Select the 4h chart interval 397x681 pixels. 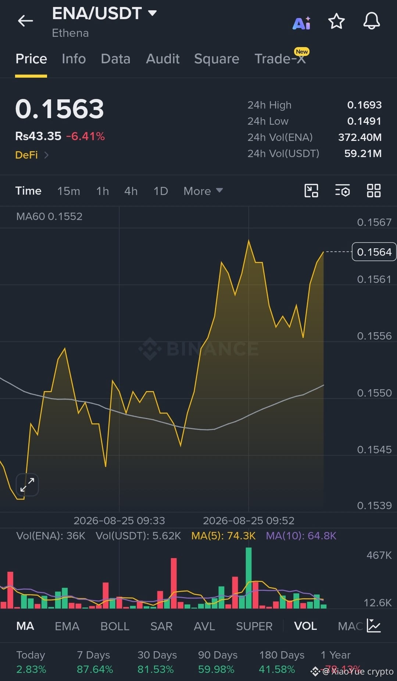point(131,191)
